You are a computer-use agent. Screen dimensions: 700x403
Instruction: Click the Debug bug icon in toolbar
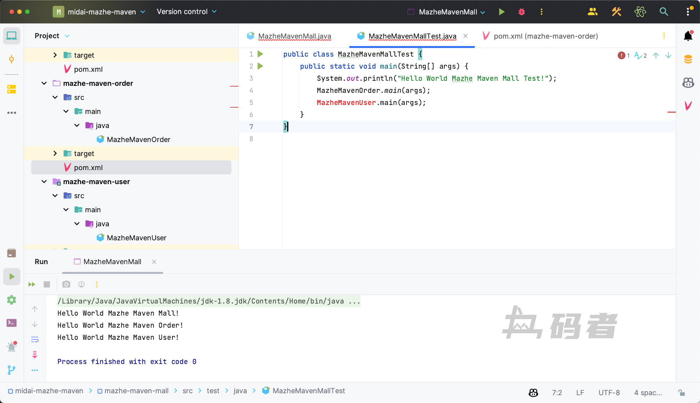521,12
